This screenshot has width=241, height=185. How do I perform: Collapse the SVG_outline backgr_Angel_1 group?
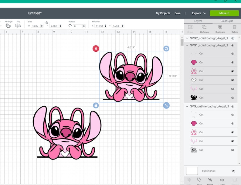point(187,106)
